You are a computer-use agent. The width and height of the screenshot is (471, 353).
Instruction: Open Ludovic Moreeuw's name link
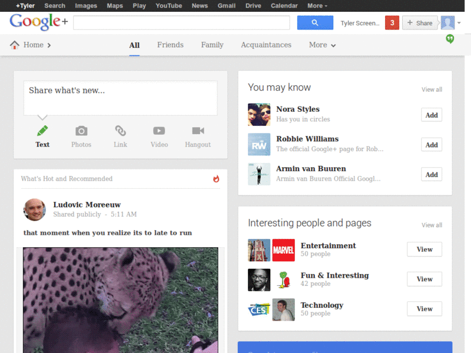(87, 205)
